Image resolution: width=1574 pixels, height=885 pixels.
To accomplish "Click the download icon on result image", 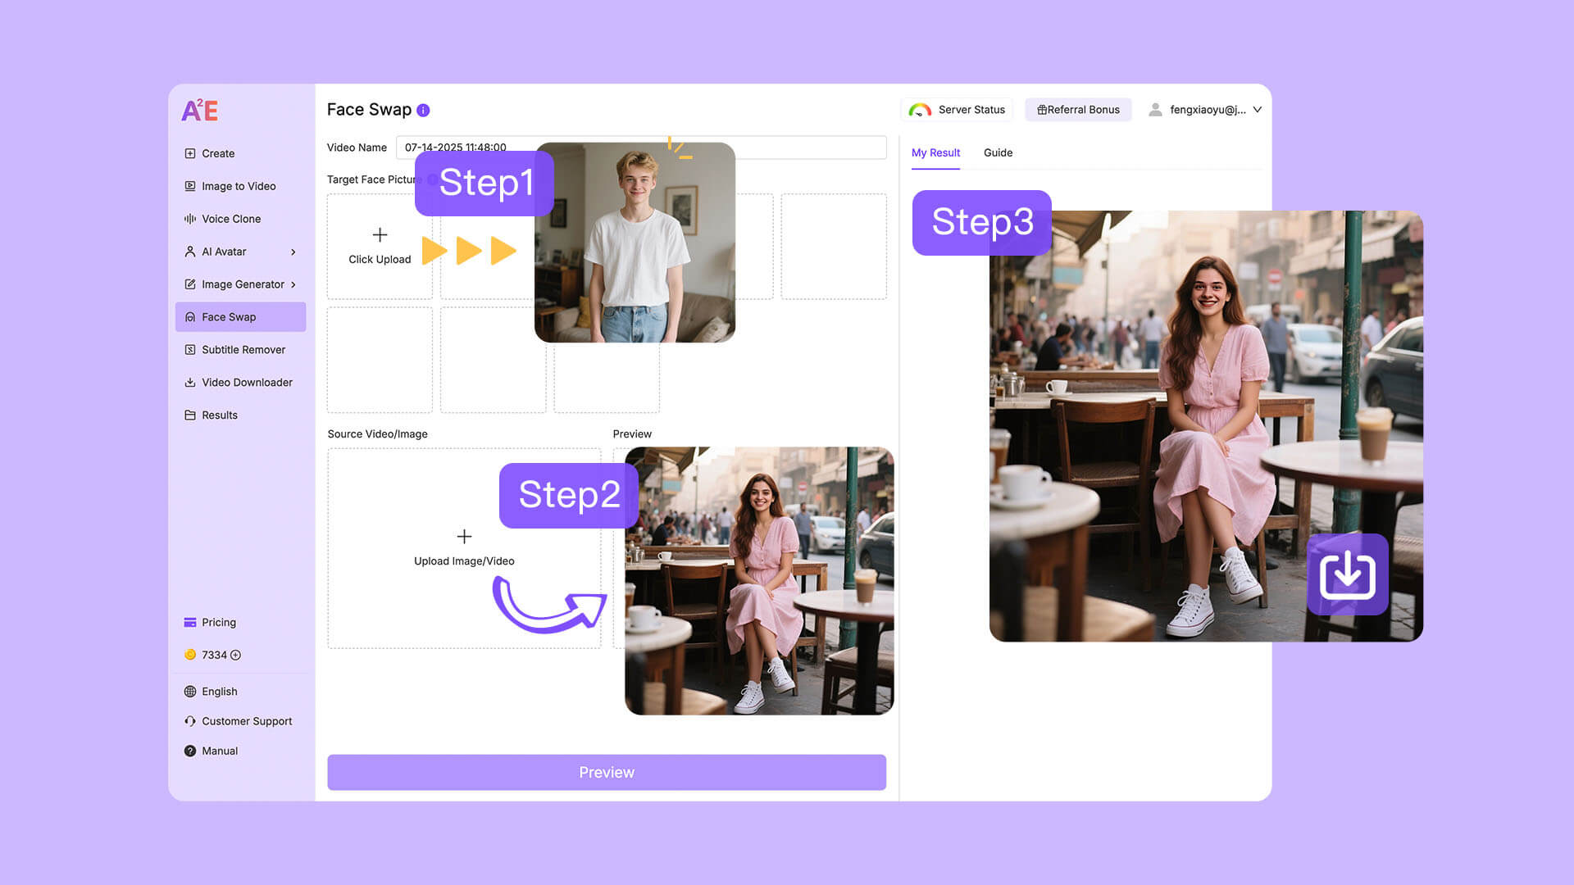I will pos(1347,574).
